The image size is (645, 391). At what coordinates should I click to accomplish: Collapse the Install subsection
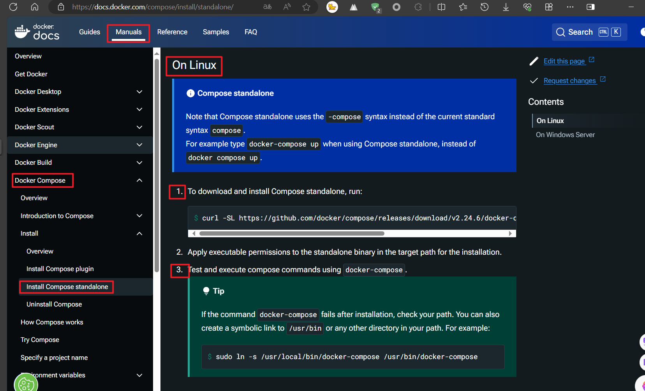139,234
